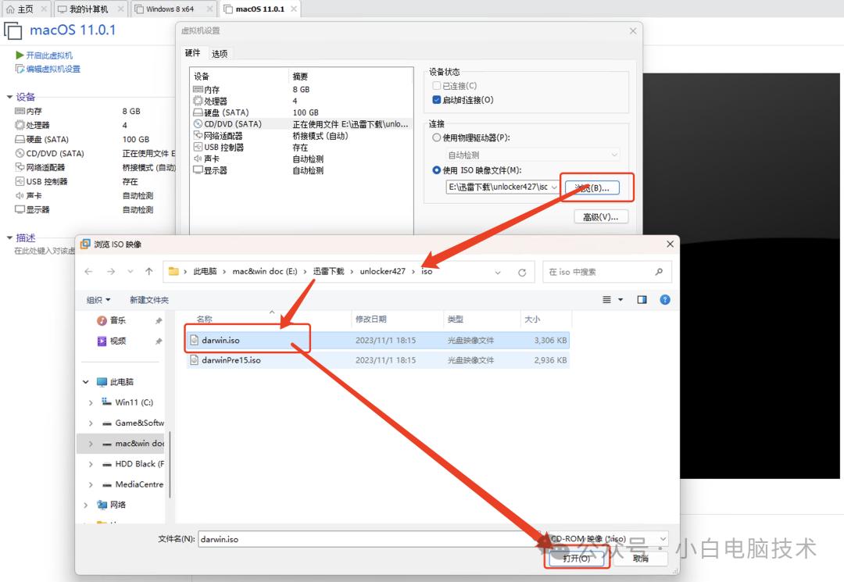Open the CD-ROM 映像 file type dropdown
844x582 pixels.
tap(663, 538)
